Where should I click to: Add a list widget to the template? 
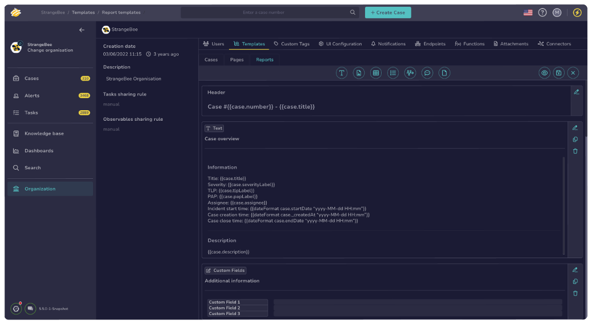pos(393,73)
